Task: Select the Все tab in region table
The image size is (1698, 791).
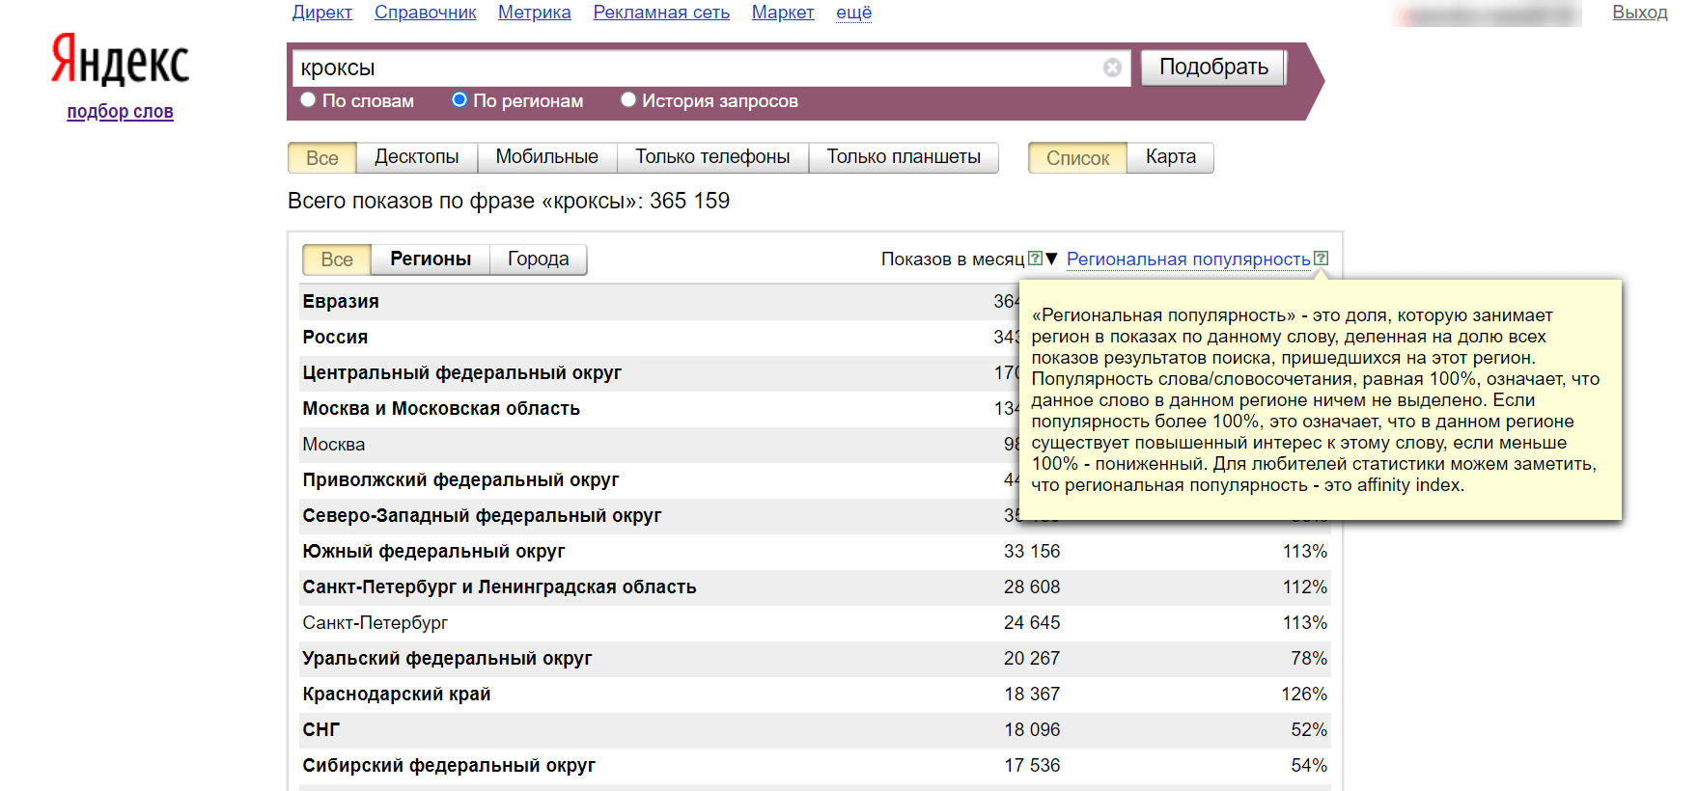Action: [337, 259]
